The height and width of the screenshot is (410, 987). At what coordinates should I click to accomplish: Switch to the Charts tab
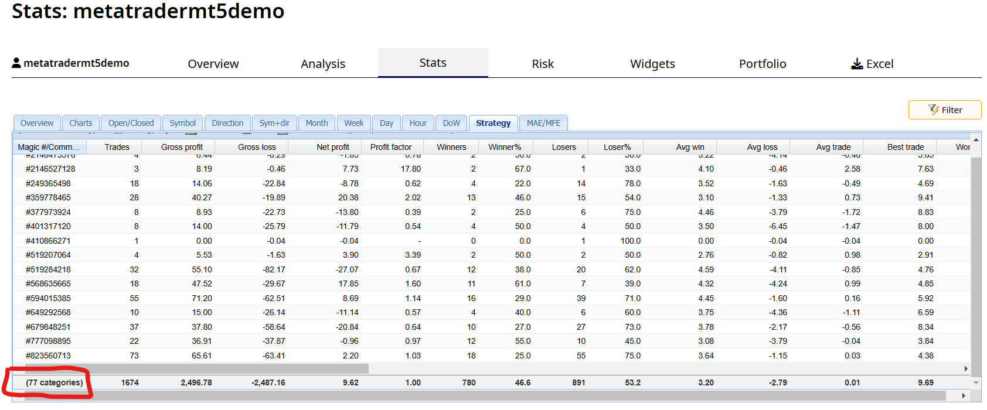pyautogui.click(x=81, y=123)
